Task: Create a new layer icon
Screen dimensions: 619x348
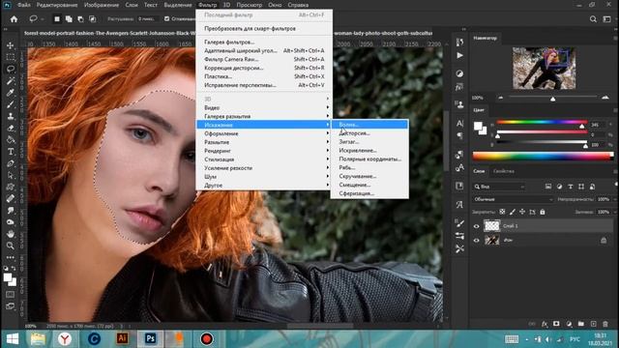Action: point(593,324)
